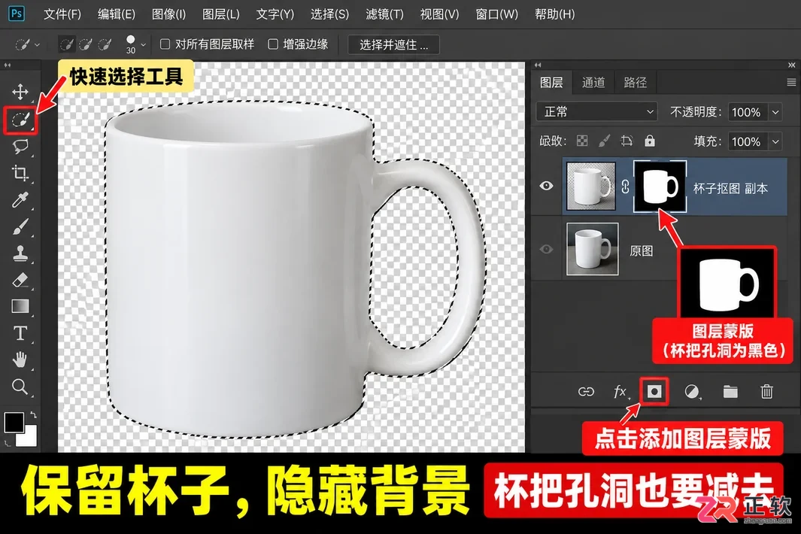Open the 滤镜(T) menu
801x534 pixels.
pos(384,14)
